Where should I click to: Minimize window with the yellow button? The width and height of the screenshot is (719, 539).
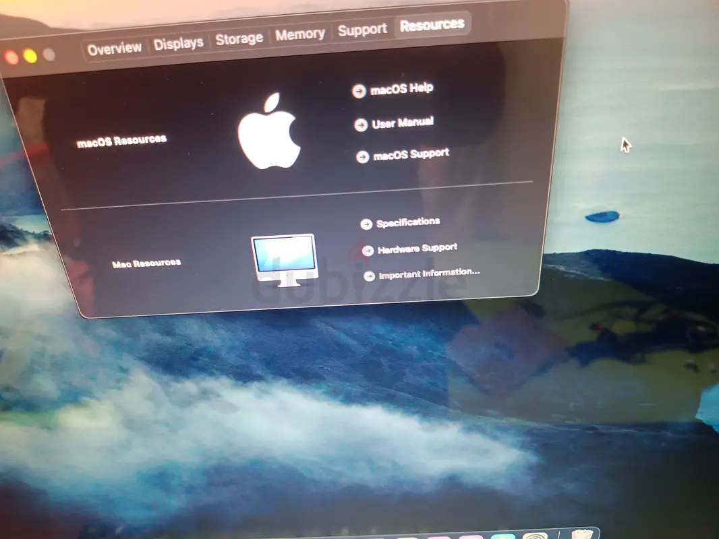click(30, 56)
